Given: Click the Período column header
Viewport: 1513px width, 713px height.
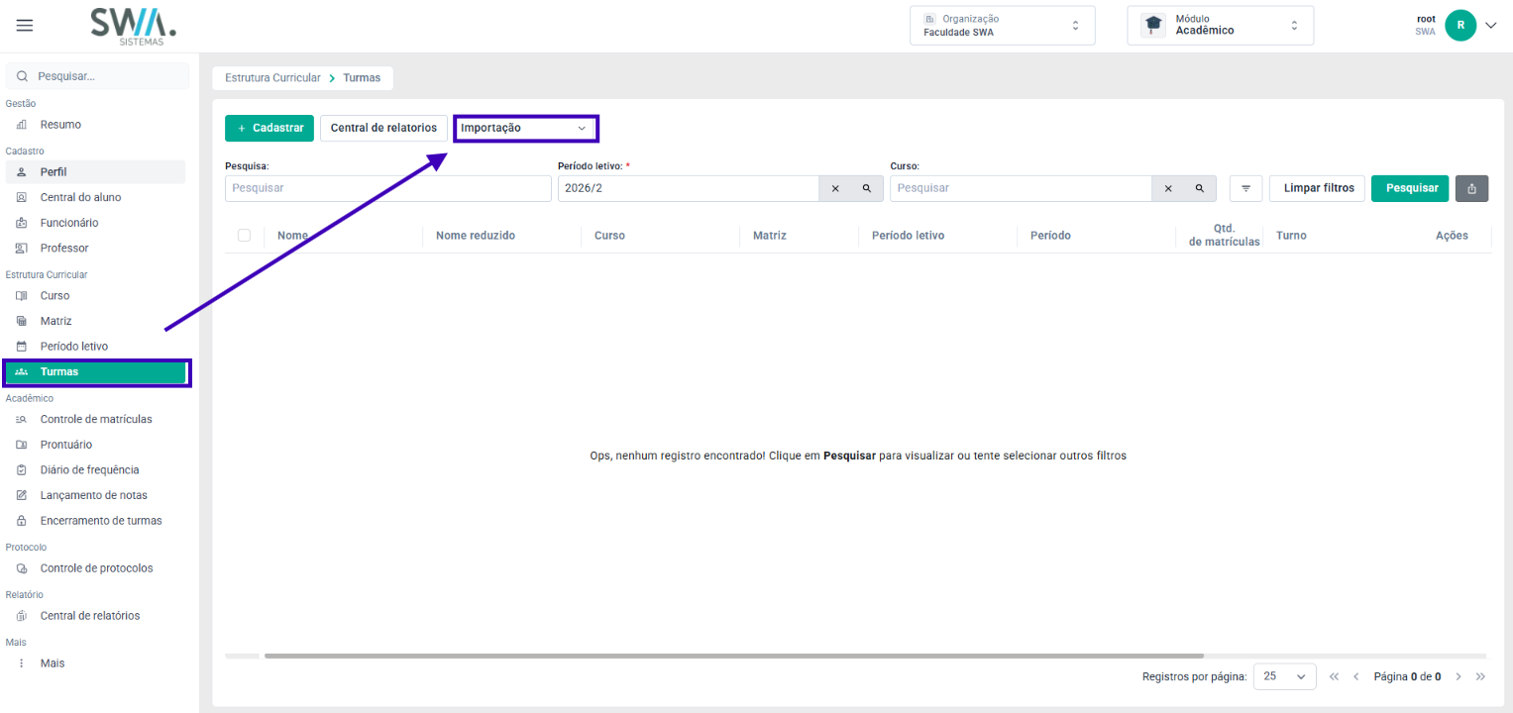Looking at the screenshot, I should point(1050,236).
